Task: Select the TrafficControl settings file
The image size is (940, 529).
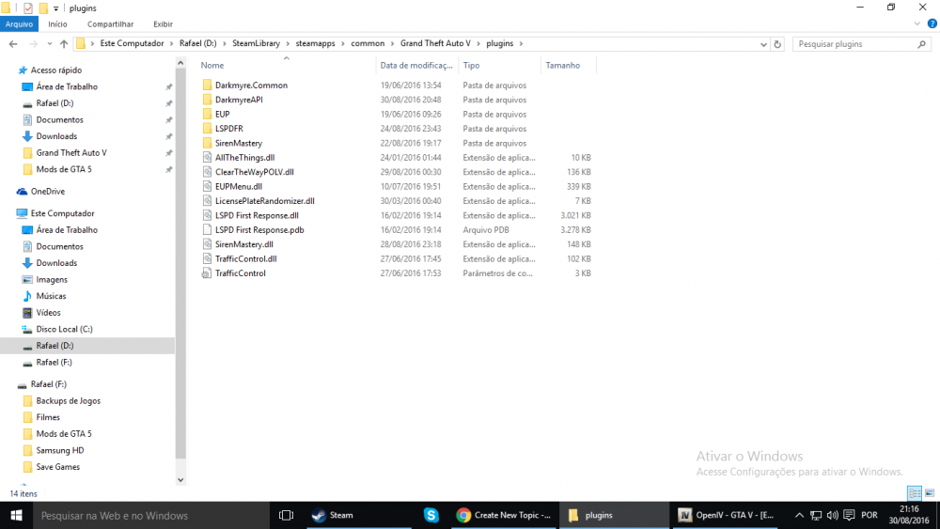Action: click(241, 273)
